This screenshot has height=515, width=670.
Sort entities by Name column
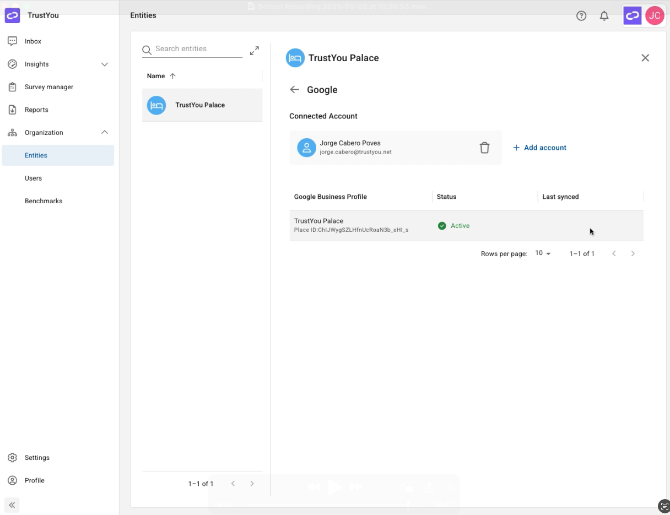pos(156,76)
